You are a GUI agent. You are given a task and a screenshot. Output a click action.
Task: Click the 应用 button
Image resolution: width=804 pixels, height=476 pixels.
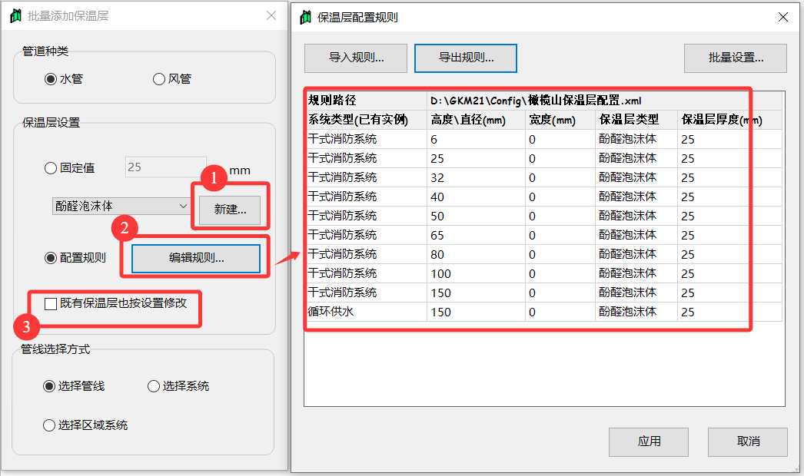click(x=649, y=441)
